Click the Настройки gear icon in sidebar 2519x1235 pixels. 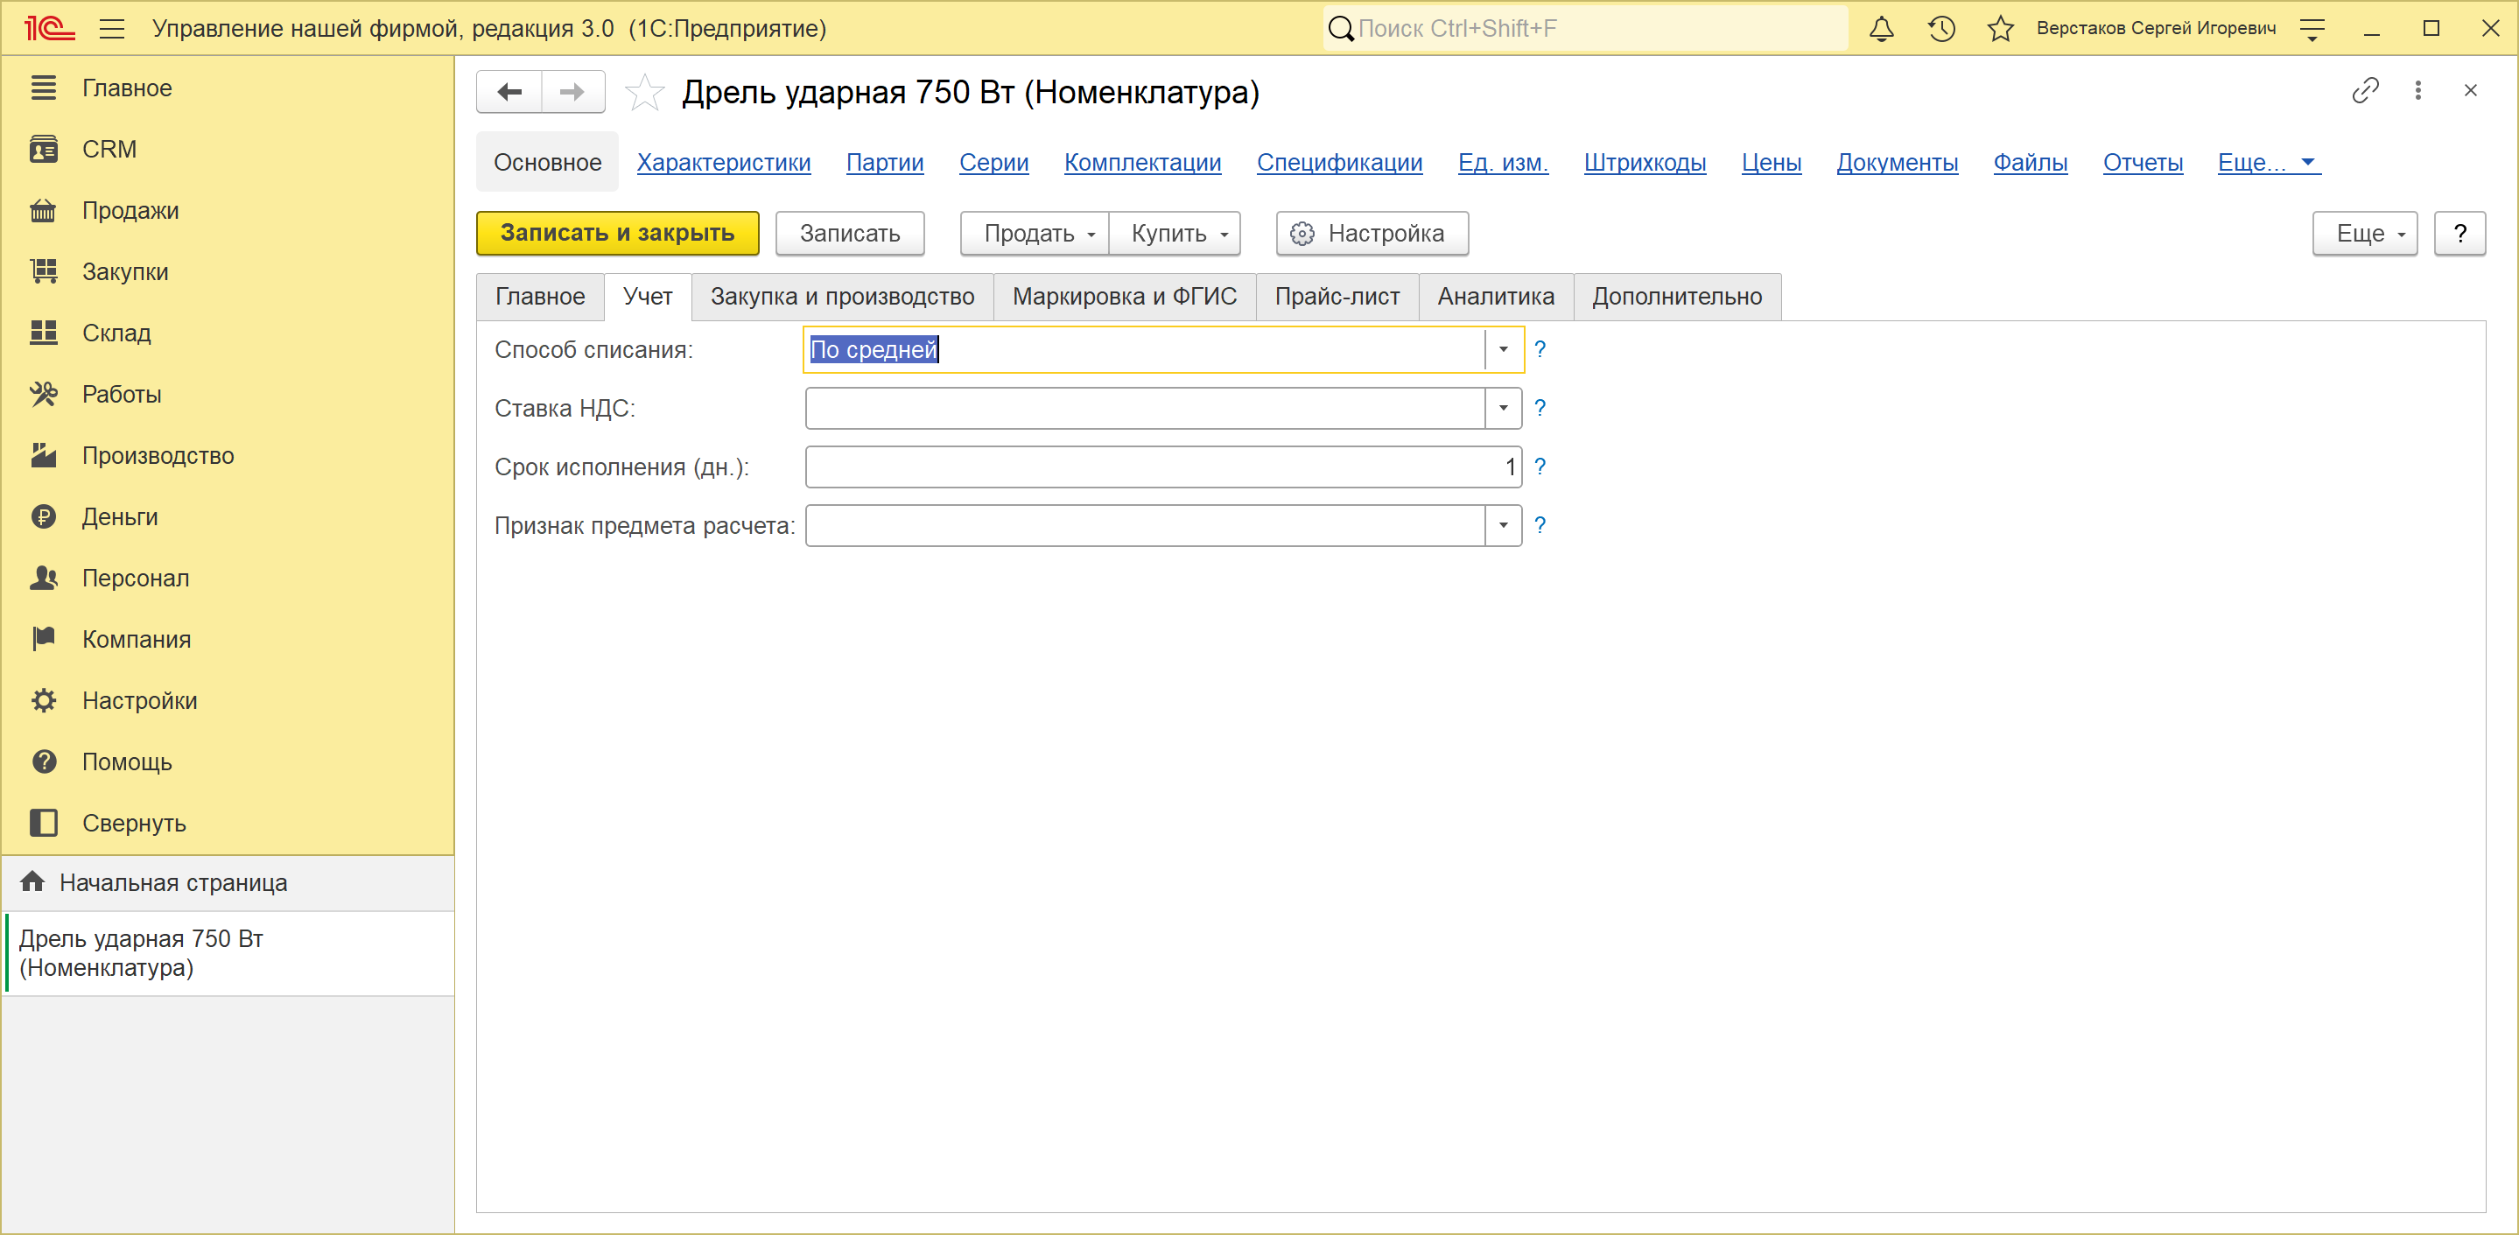click(x=44, y=701)
